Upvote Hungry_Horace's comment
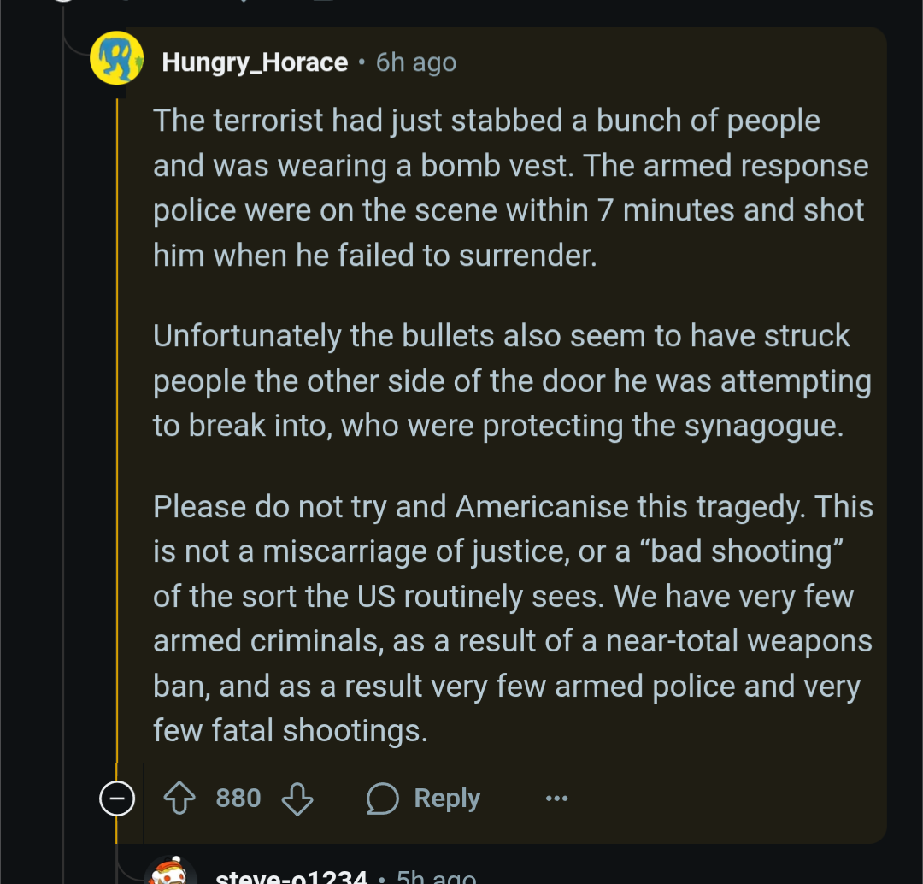The image size is (923, 884). click(x=179, y=799)
